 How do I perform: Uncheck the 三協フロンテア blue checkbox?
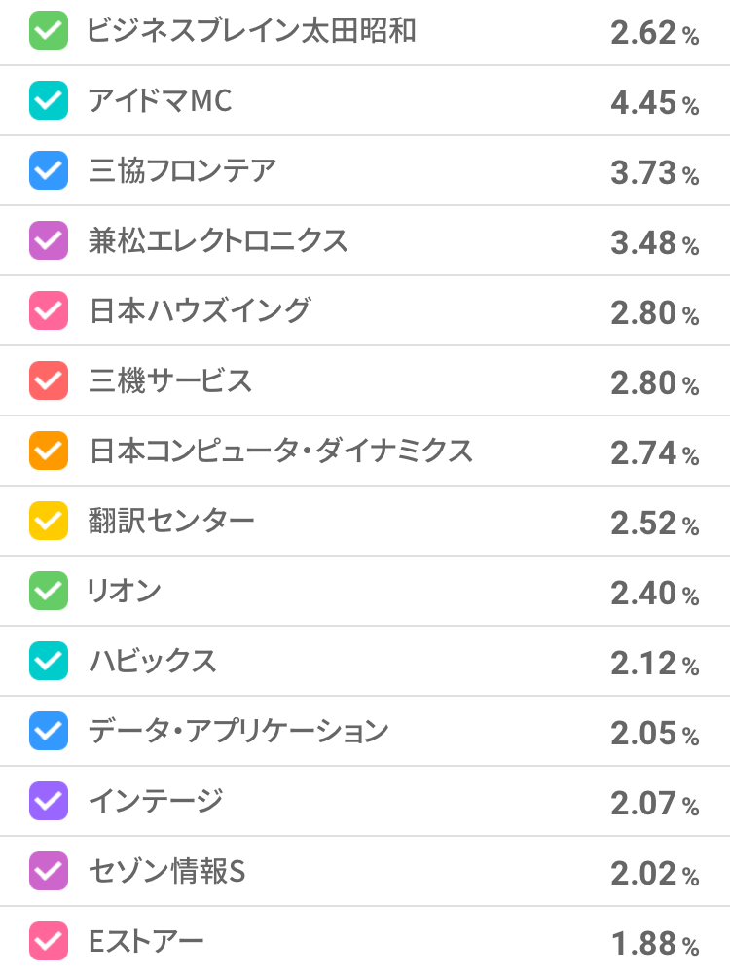click(x=49, y=171)
